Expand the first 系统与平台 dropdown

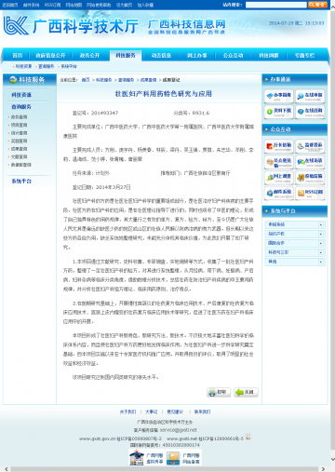[295, 224]
